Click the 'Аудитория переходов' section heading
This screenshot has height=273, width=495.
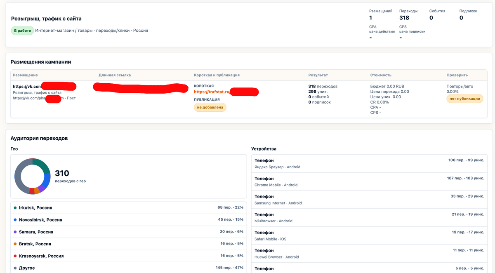39,138
